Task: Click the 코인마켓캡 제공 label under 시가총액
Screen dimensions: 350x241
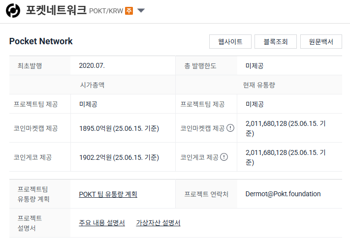Action: pyautogui.click(x=36, y=128)
